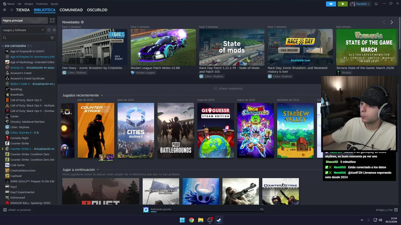Viewport: 401px width, 225px height.
Task: Open the Counter-Strike 2 cover
Action: (96, 130)
